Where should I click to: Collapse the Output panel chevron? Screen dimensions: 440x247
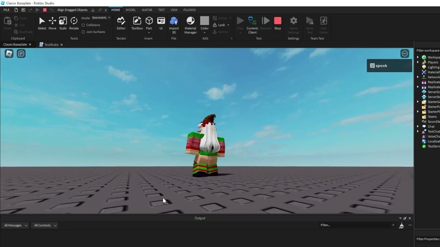(x=400, y=218)
